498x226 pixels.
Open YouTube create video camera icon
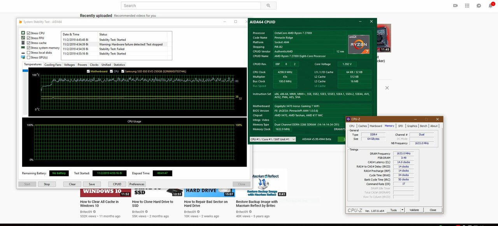(456, 6)
